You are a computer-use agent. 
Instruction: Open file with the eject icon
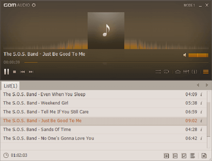tap(178, 72)
